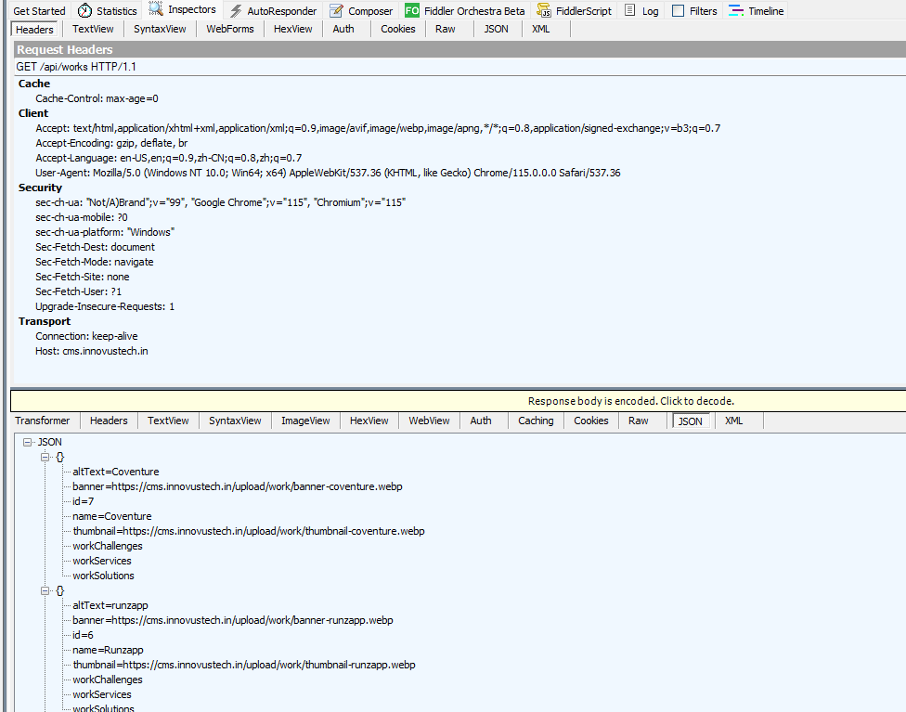Select altText=runzapp tree row
Viewport: 906px width, 712px height.
click(x=110, y=605)
